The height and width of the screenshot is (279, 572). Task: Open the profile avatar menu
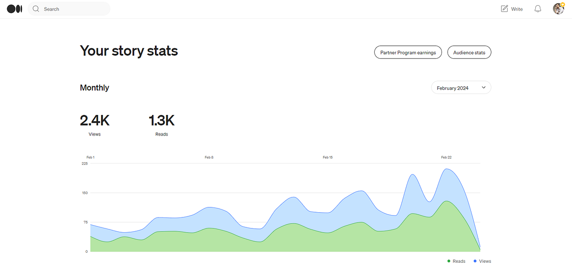click(x=558, y=9)
